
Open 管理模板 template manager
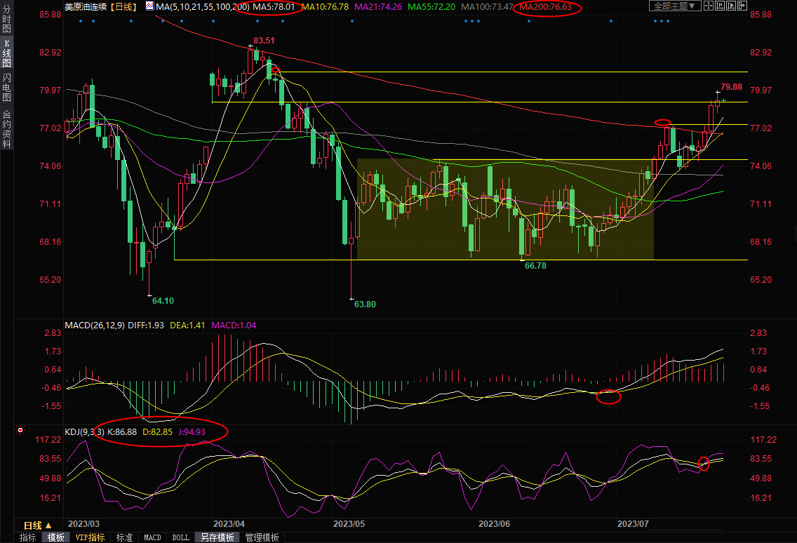[262, 537]
